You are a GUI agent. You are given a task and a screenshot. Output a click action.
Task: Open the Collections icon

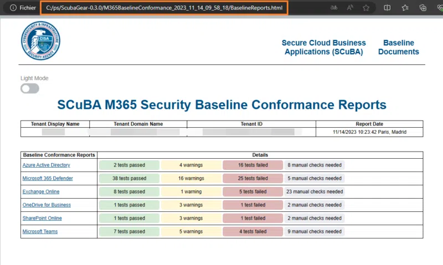click(423, 8)
